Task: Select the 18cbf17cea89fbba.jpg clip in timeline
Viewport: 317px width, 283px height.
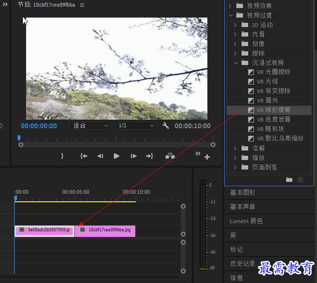Action: click(x=105, y=231)
